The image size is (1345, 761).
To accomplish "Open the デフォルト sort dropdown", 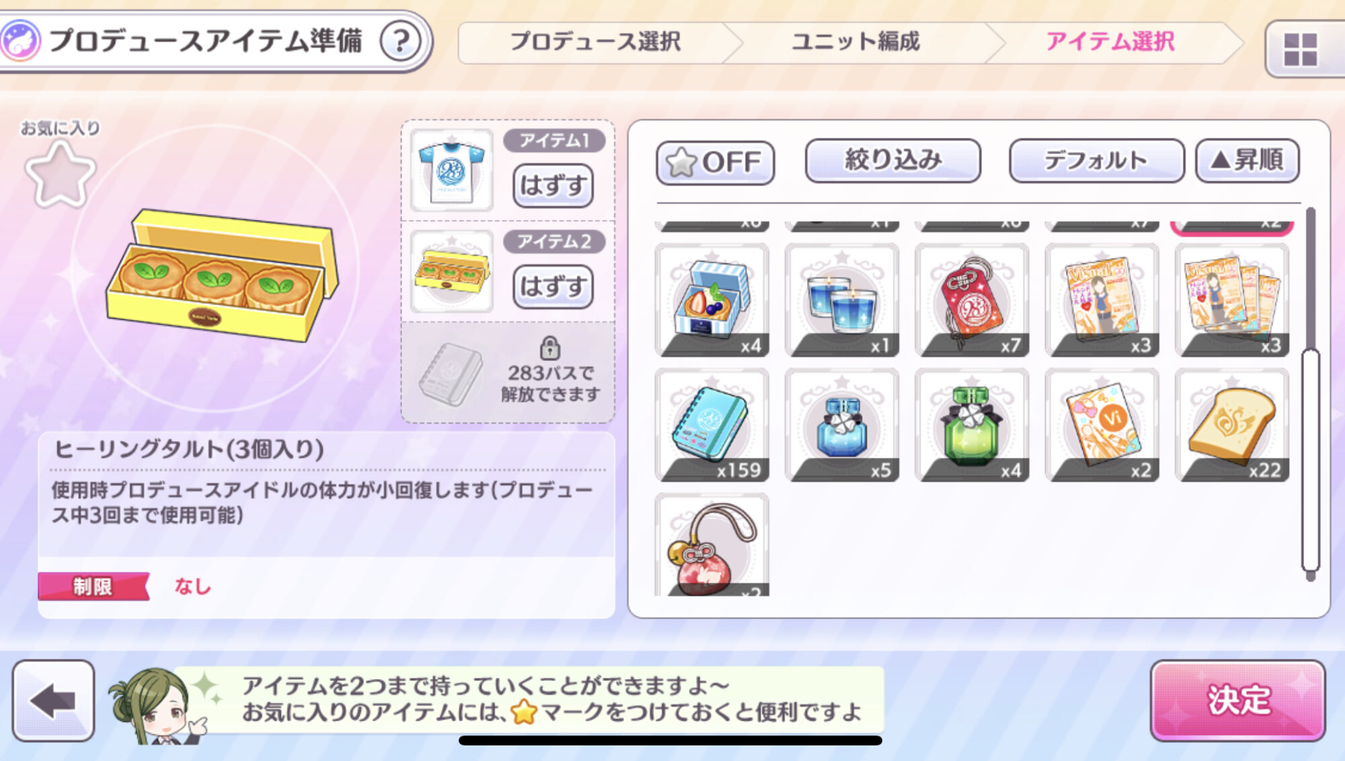I will coord(1096,161).
